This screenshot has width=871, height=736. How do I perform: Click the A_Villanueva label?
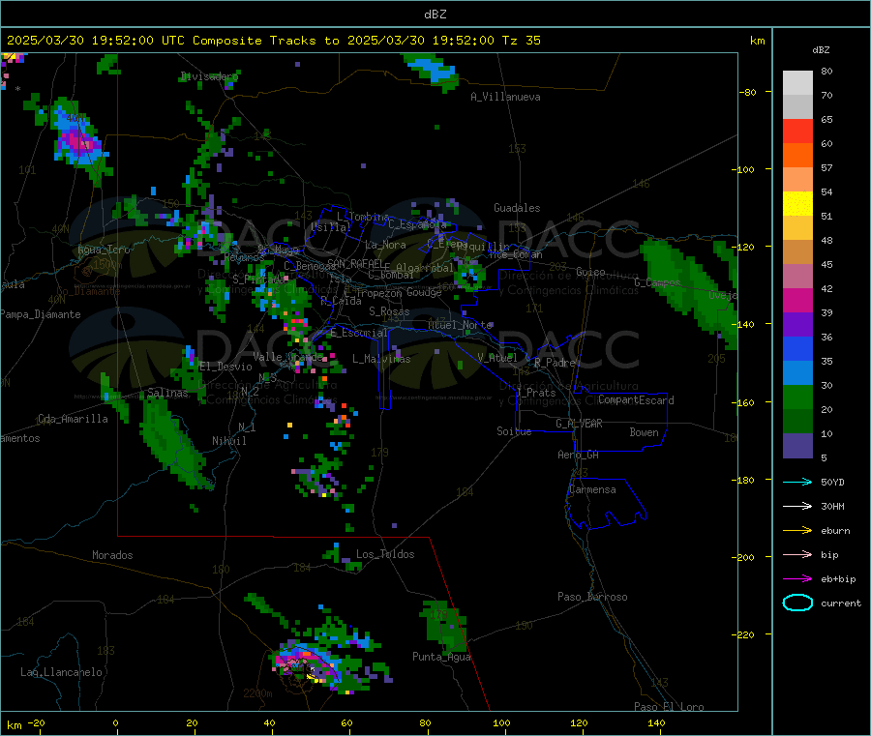505,97
